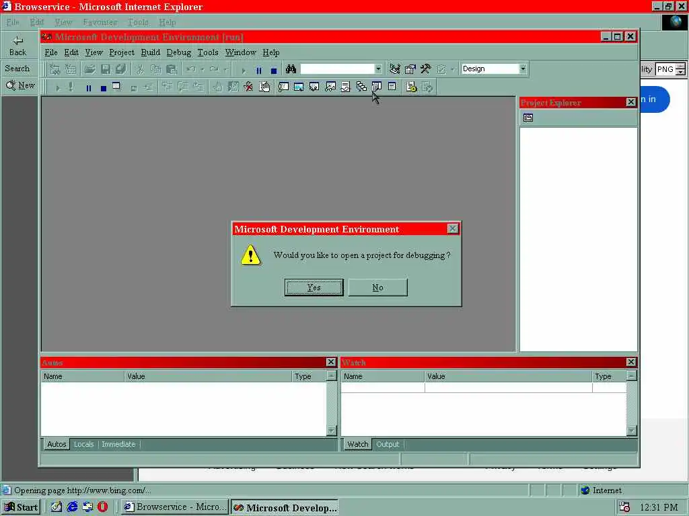Click the Value column header in Autos

207,376
